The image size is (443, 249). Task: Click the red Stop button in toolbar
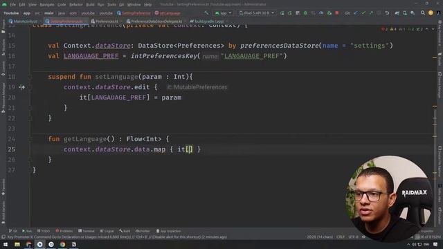[337, 13]
